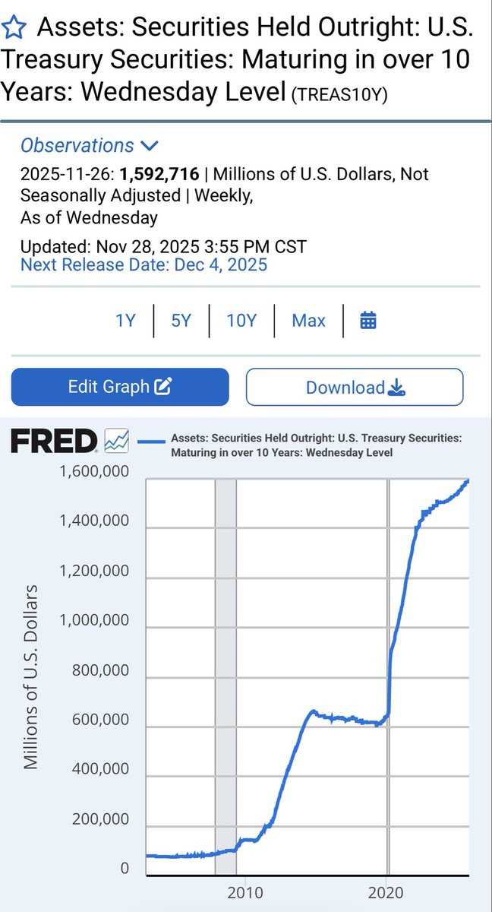Click the 2008 recession shaded bar
The width and height of the screenshot is (492, 912).
[225, 676]
